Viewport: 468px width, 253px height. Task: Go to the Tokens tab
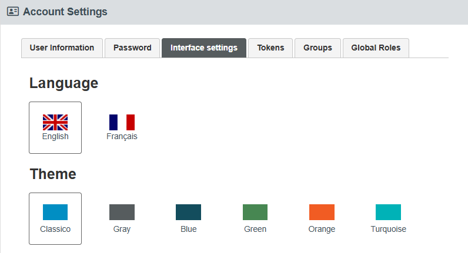click(x=270, y=48)
